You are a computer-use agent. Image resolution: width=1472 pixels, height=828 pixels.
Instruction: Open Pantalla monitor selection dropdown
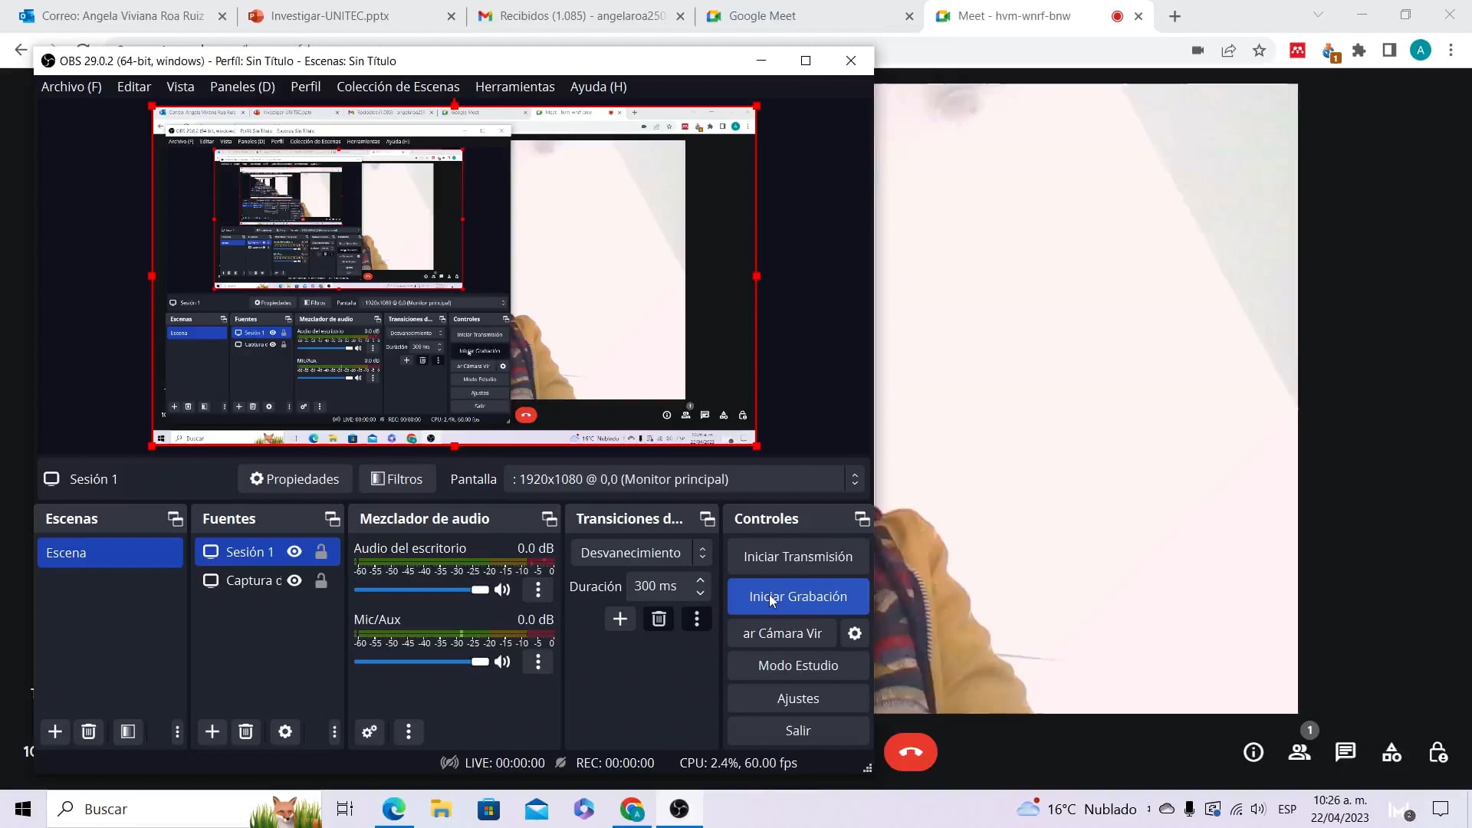pos(684,479)
